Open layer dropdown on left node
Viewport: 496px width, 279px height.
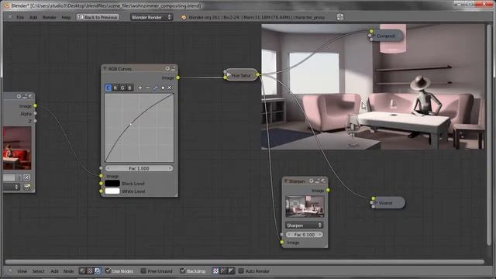12,187
